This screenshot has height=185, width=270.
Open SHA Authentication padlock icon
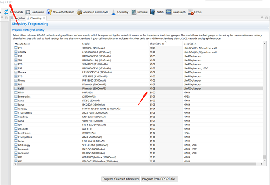(49, 12)
